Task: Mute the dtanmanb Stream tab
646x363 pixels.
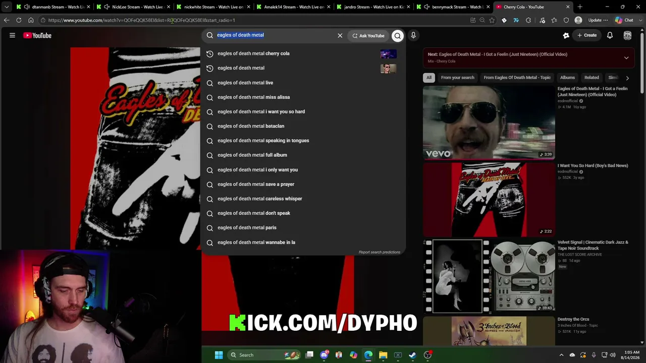Action: tap(27, 7)
